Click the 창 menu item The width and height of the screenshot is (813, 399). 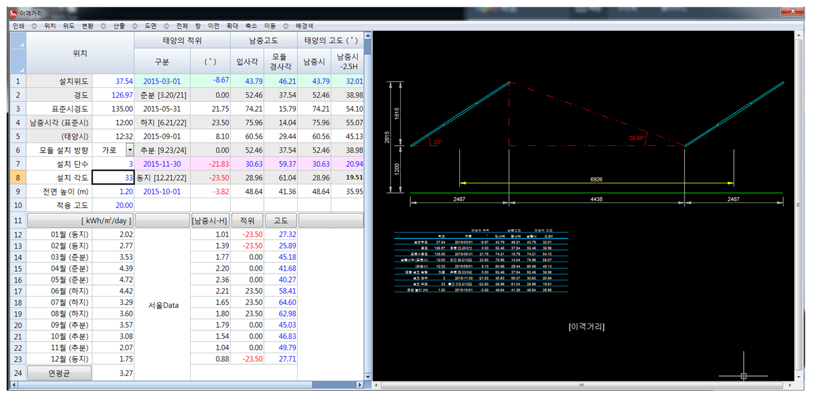(198, 26)
